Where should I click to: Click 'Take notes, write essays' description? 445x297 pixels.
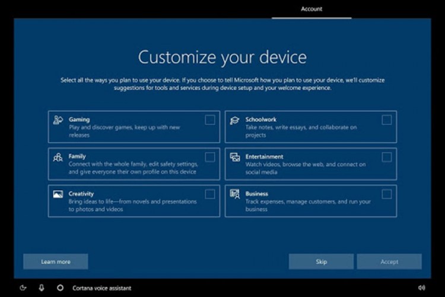click(x=301, y=131)
